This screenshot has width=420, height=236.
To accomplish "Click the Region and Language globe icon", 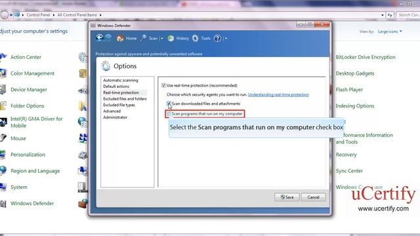I will pyautogui.click(x=3, y=170).
